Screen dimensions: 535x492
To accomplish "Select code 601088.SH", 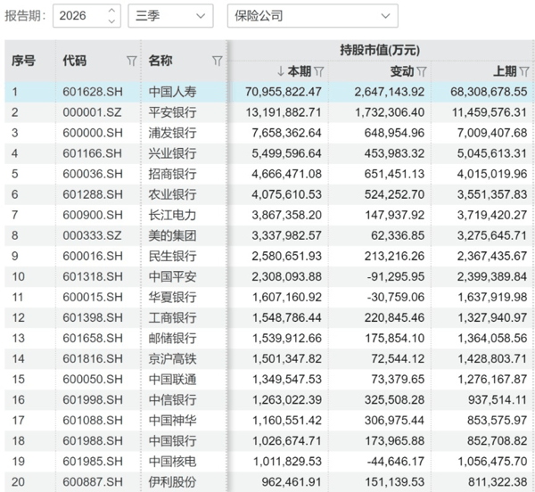I will 93,421.
